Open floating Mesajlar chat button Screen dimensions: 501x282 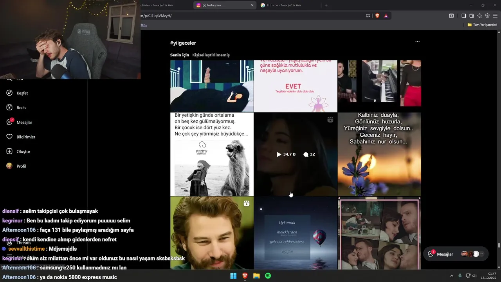[456, 254]
